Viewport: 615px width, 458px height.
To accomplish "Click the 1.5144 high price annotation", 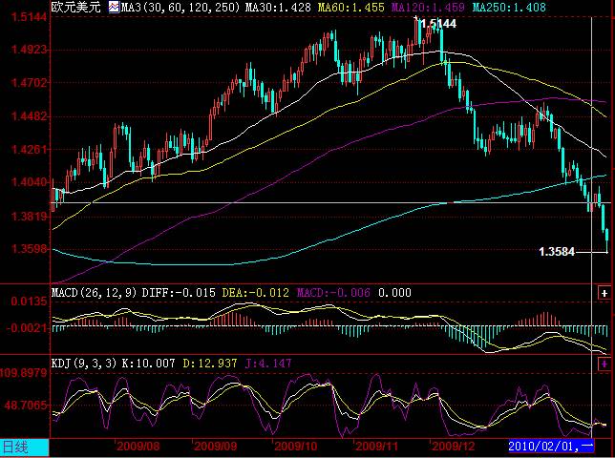I will click(x=438, y=24).
